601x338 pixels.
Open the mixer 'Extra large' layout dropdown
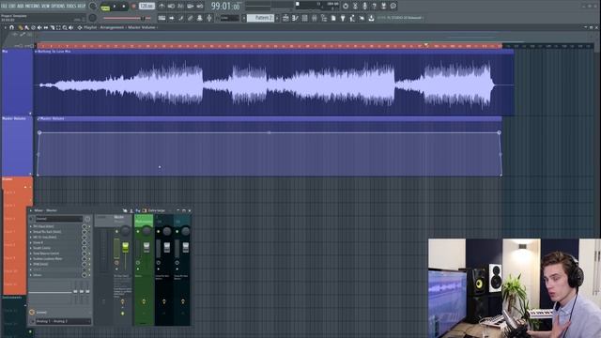[x=157, y=210]
